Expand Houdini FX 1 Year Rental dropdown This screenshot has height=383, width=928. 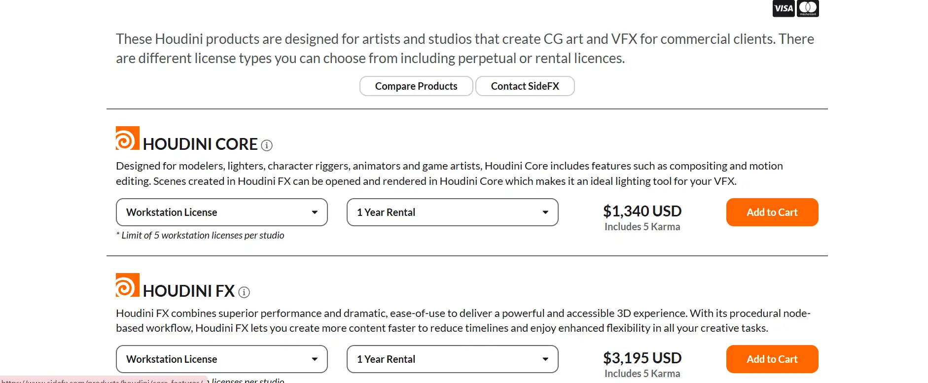pyautogui.click(x=453, y=359)
